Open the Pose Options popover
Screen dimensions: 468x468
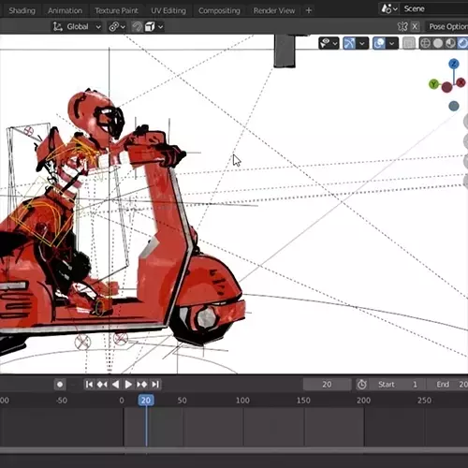point(447,27)
